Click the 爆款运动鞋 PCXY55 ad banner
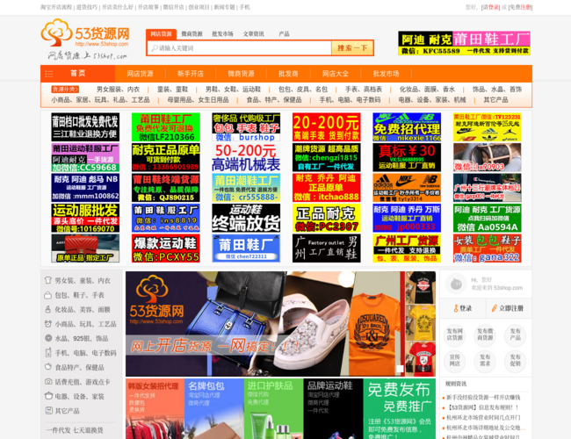This screenshot has width=571, height=439. point(166,248)
